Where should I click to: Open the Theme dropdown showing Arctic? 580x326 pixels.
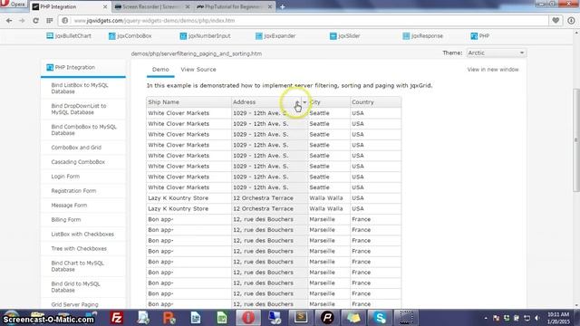coord(496,53)
